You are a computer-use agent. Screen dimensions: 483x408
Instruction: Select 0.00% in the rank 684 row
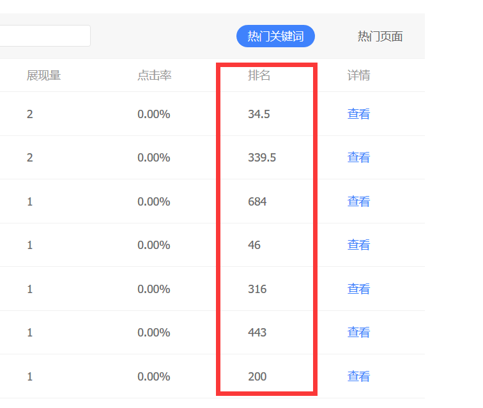click(154, 202)
